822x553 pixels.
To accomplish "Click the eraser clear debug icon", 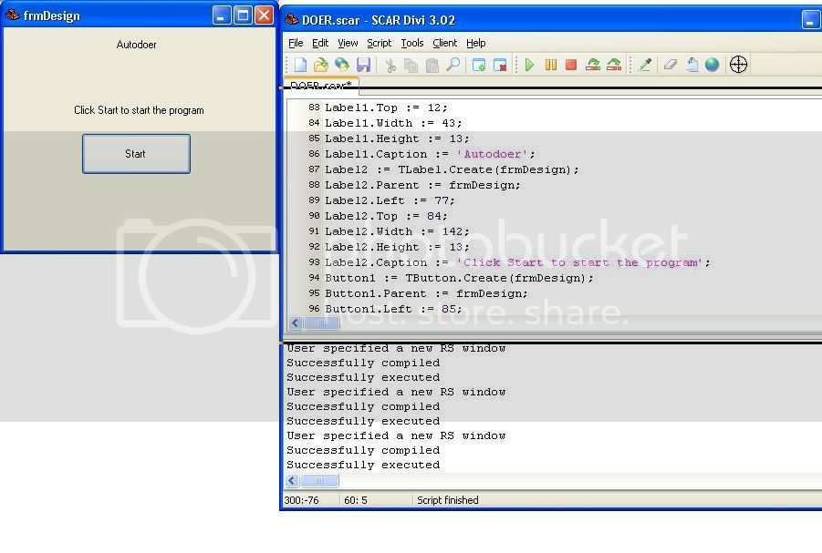I will click(671, 65).
